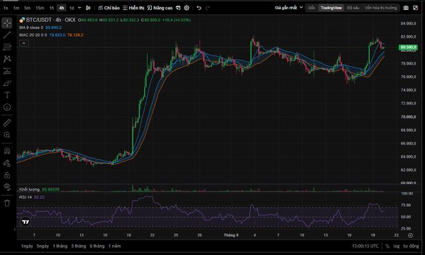
Task: Activate the zoom in tool
Action: (x=7, y=135)
